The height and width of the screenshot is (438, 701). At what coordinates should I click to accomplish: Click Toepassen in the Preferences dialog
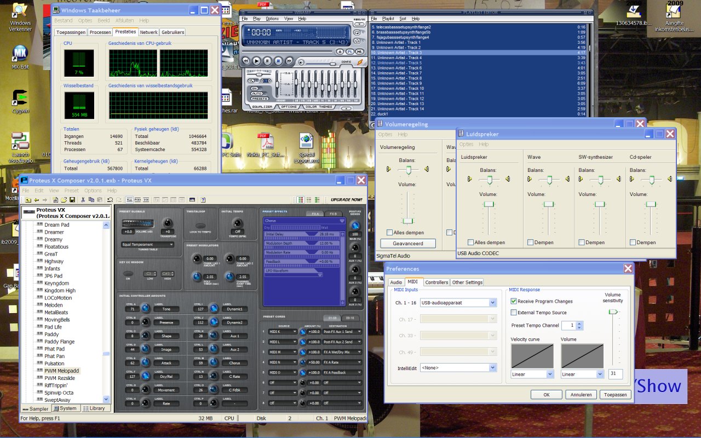616,394
